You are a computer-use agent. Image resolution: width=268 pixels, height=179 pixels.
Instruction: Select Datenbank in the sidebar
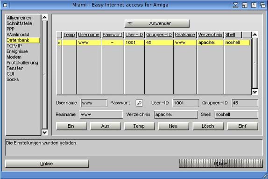tap(23, 40)
